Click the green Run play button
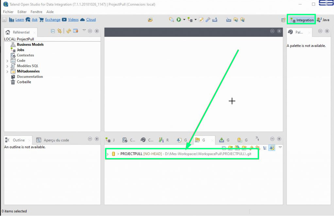The width and height of the screenshot is (334, 216). click(179, 20)
